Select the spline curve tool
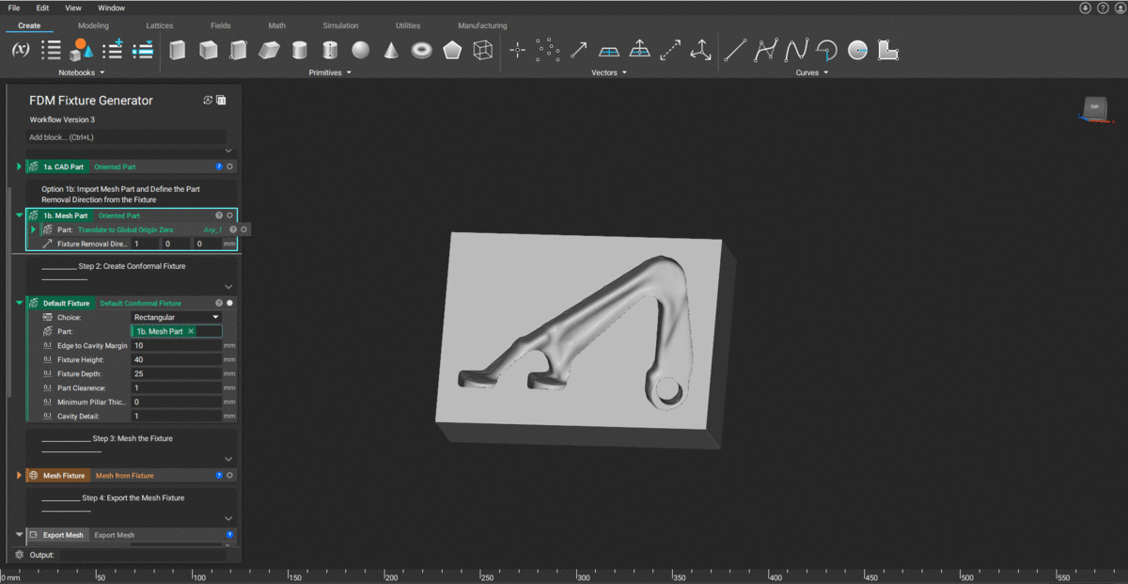1128x584 pixels. [796, 50]
